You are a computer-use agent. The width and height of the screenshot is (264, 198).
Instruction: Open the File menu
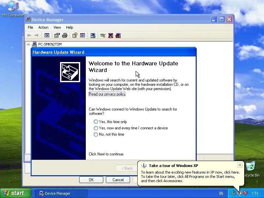pyautogui.click(x=30, y=27)
